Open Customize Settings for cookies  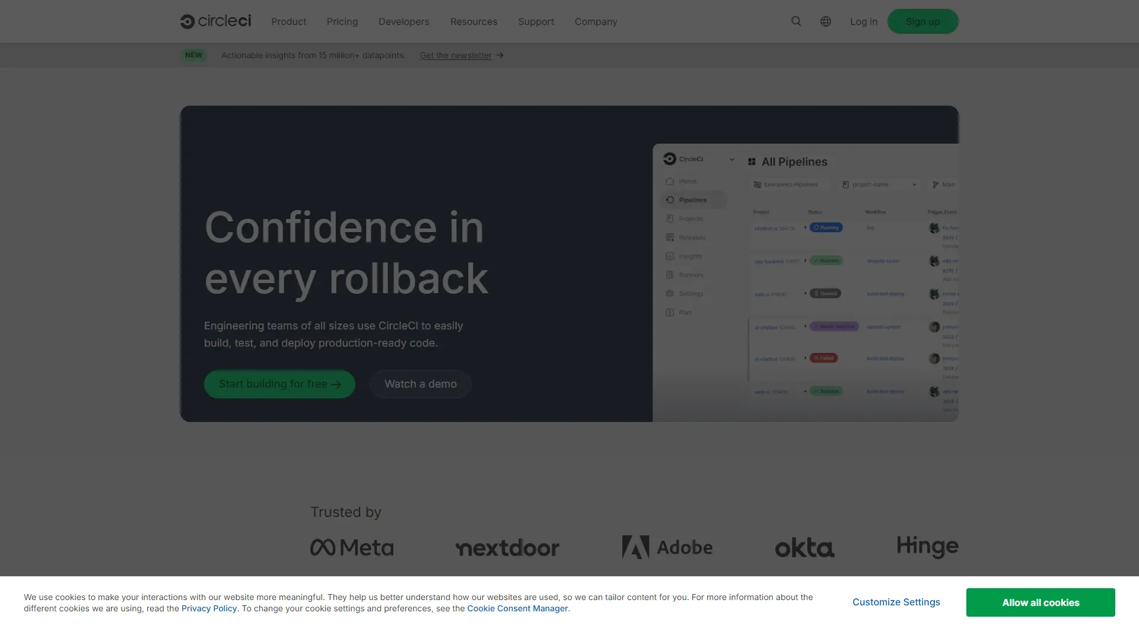[x=896, y=602]
